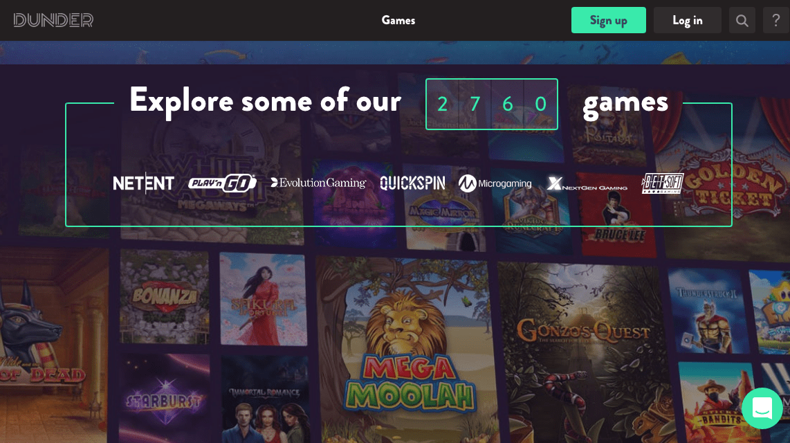Image resolution: width=790 pixels, height=443 pixels.
Task: Click the Dunder logo
Action: coord(53,20)
